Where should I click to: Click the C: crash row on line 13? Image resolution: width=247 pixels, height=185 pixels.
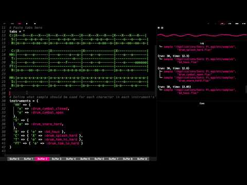[x=78, y=35]
